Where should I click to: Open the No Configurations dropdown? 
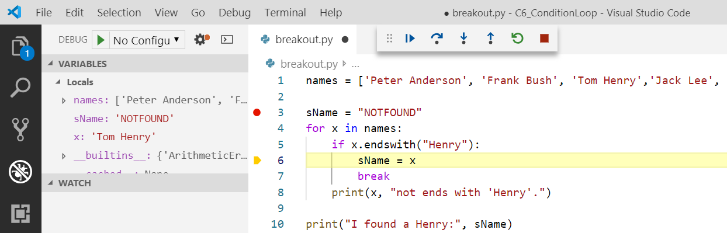pyautogui.click(x=147, y=40)
